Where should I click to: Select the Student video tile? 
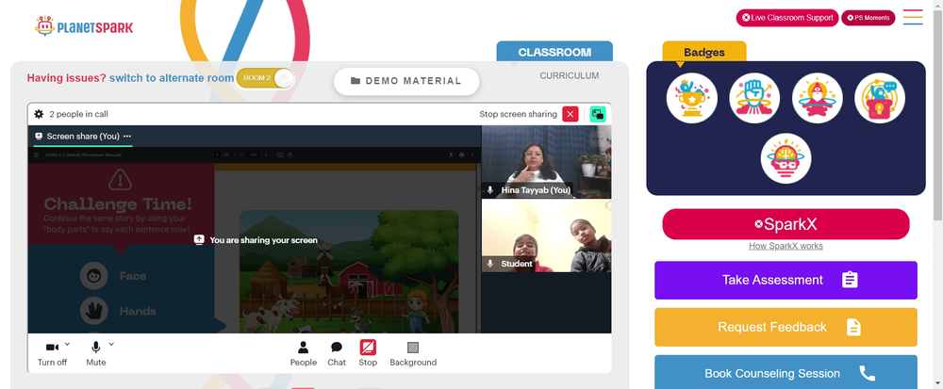coord(546,235)
